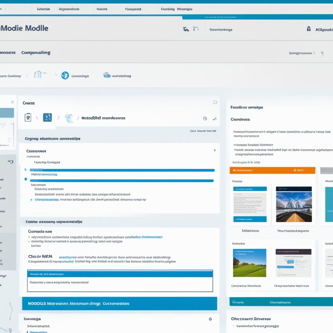Click the plus icon in the 'Cosserwes' section
This screenshot has height=333, width=333.
click(215, 150)
